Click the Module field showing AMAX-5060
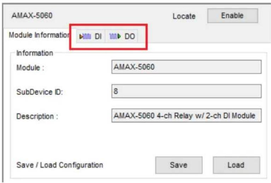Image resolution: width=271 pixels, height=183 pixels. [x=186, y=67]
